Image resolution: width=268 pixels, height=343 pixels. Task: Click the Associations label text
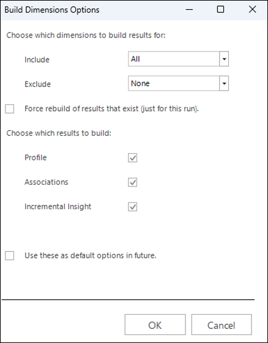[x=47, y=182]
